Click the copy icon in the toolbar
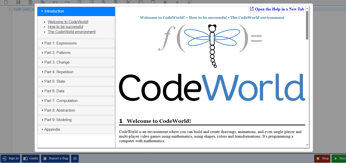The image size is (346, 163). [140, 2]
